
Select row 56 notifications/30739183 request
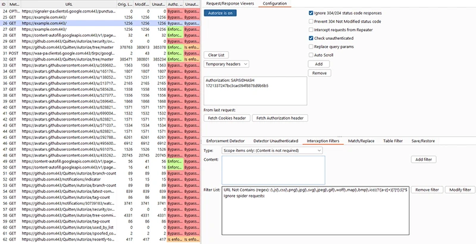coord(100,204)
